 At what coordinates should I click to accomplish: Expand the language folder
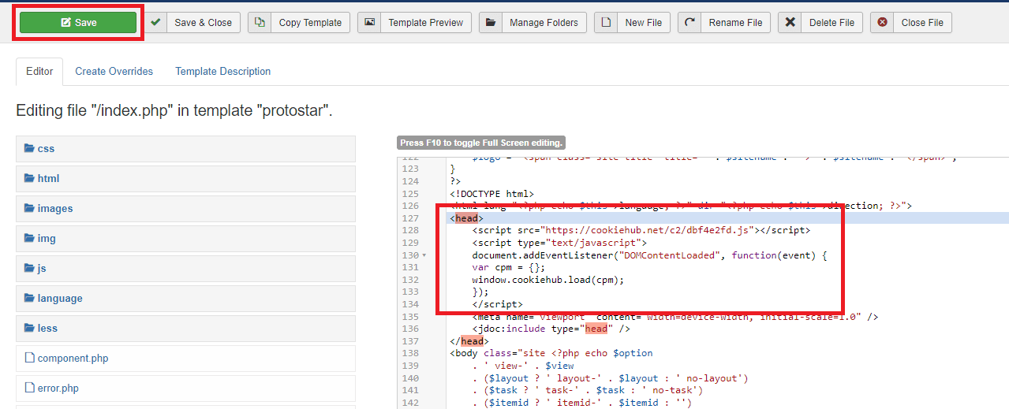coord(59,299)
